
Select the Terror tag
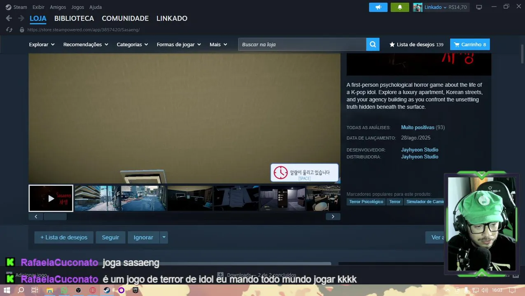click(x=395, y=201)
